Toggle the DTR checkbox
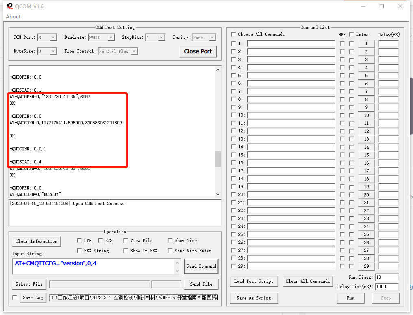Image resolution: width=413 pixels, height=315 pixels. tap(79, 240)
